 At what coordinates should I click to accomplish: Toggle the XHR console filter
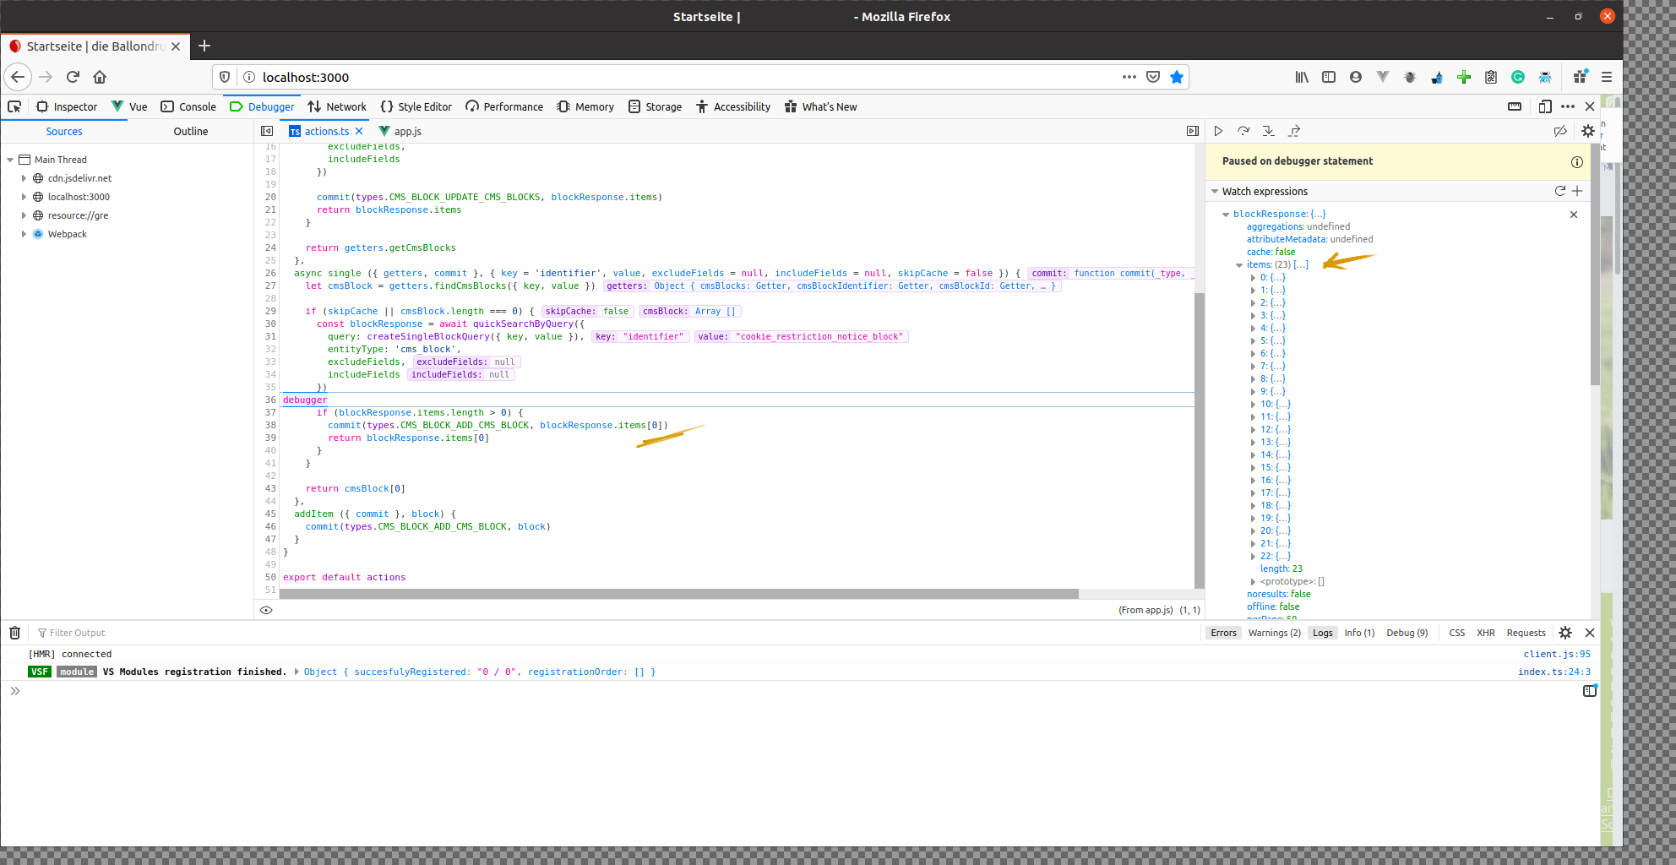[1486, 632]
